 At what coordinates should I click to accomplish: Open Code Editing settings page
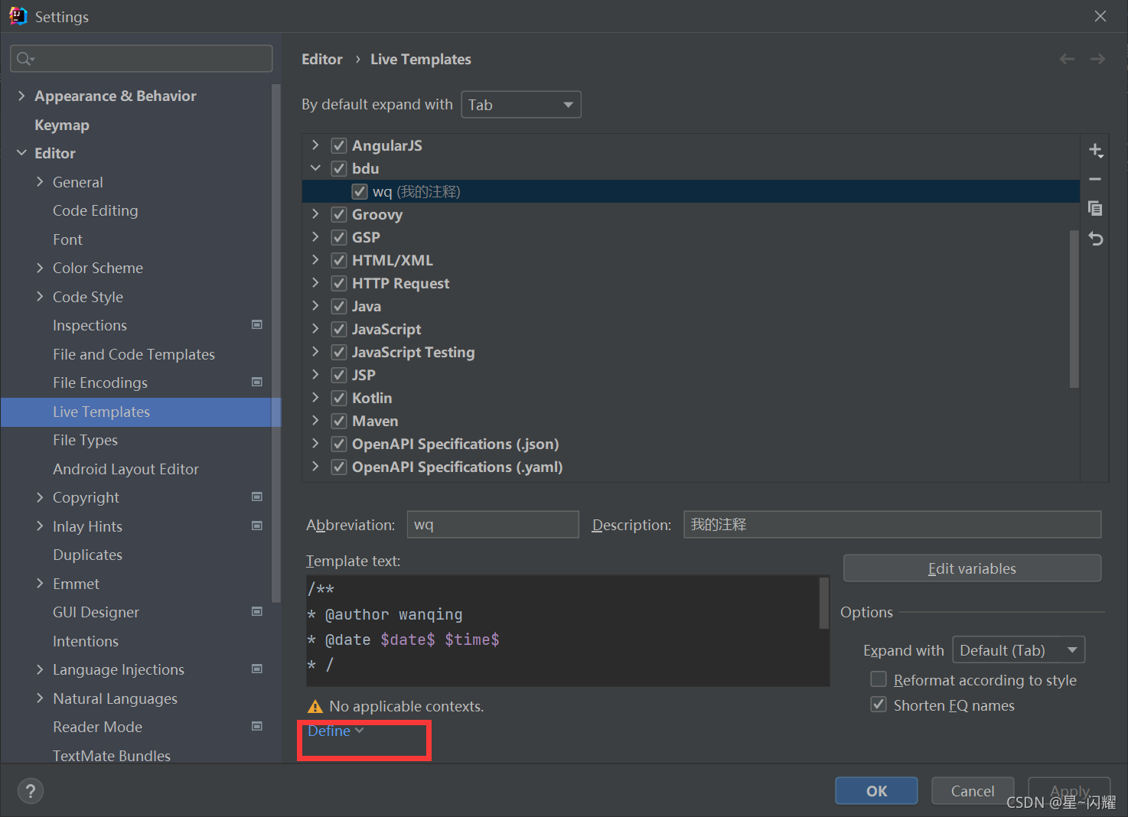(x=96, y=210)
